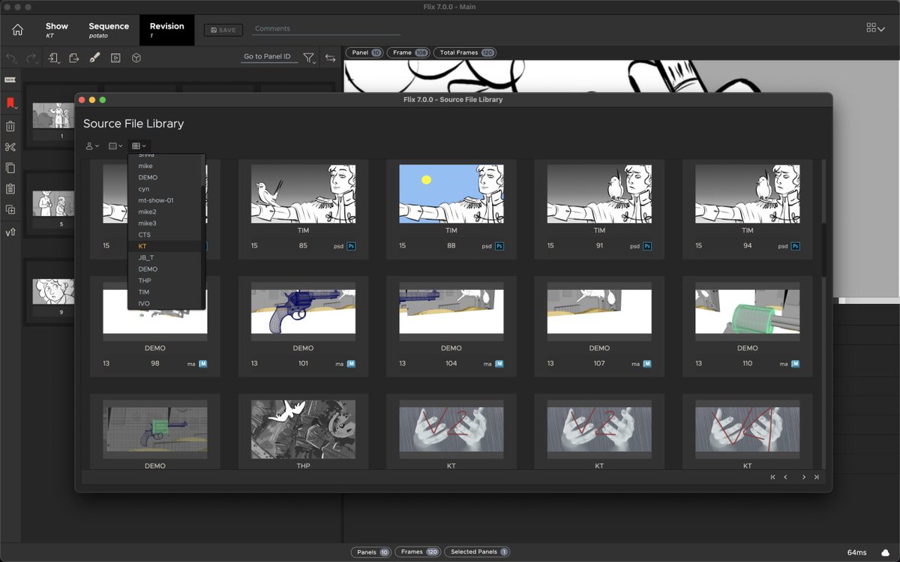Pick CTS from the show list
Viewport: 900px width, 562px height.
coord(166,235)
